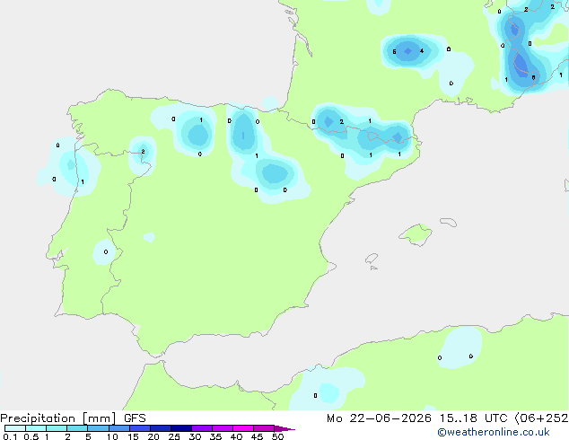Click the light rain area over northern Algeria
The image size is (569, 440).
[x=461, y=348]
